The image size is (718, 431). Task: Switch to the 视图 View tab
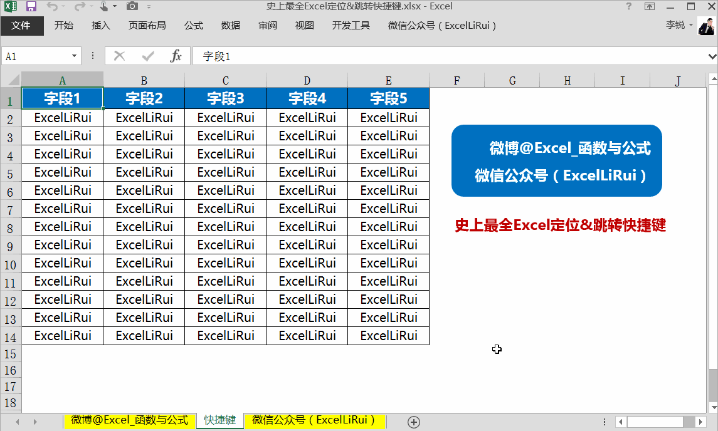click(x=305, y=26)
